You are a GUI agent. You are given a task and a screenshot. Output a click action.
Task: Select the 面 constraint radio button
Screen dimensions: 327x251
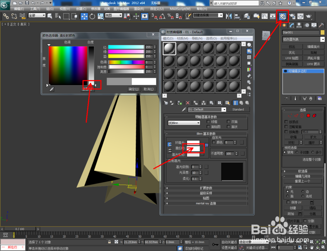[x=287, y=196]
